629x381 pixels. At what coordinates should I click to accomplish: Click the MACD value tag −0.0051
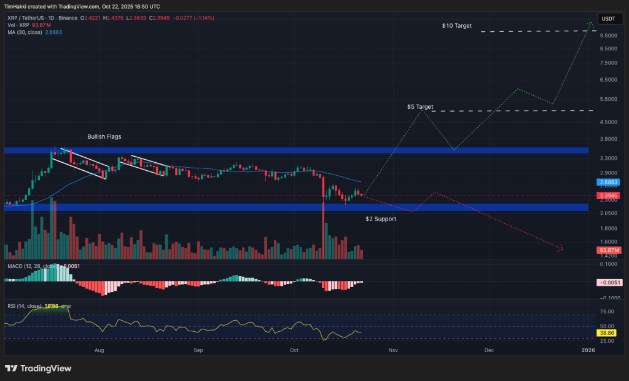(610, 282)
